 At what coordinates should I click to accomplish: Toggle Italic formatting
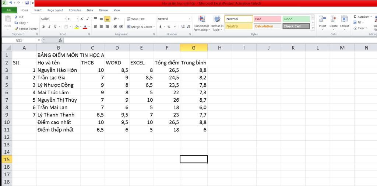click(x=49, y=27)
